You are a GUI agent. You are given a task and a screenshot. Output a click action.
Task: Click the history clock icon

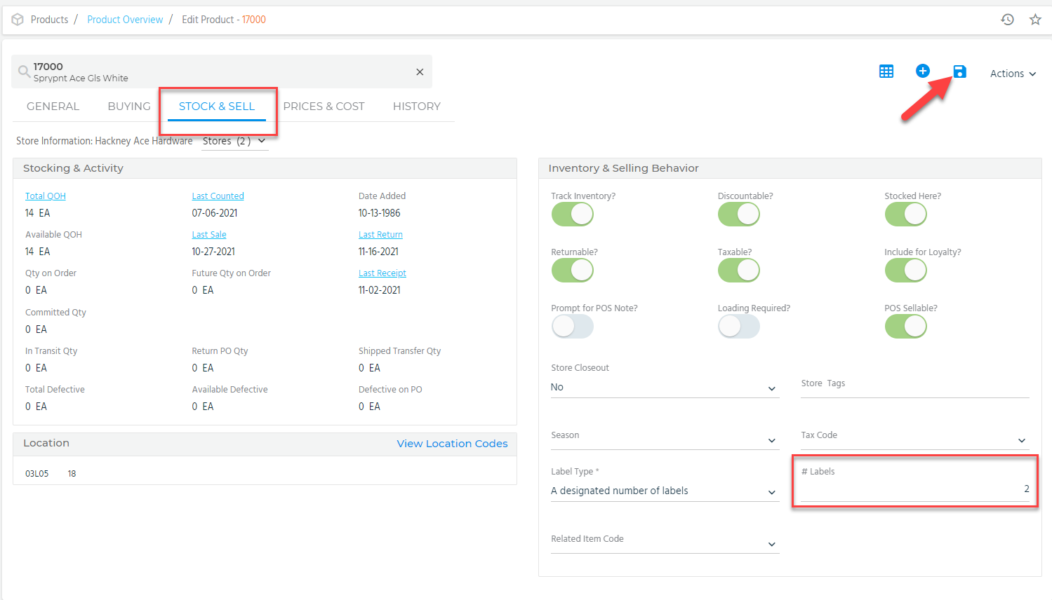(x=1007, y=19)
